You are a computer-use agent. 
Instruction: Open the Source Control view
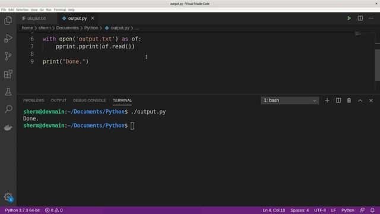tap(8, 56)
